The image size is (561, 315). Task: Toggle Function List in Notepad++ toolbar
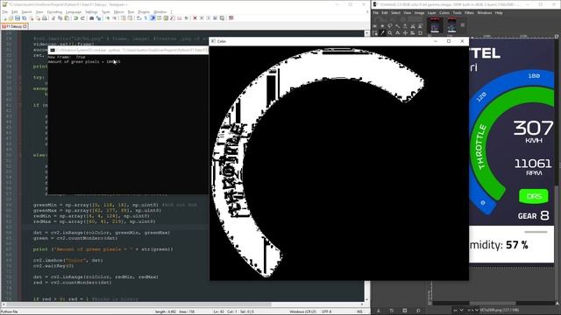[x=173, y=18]
